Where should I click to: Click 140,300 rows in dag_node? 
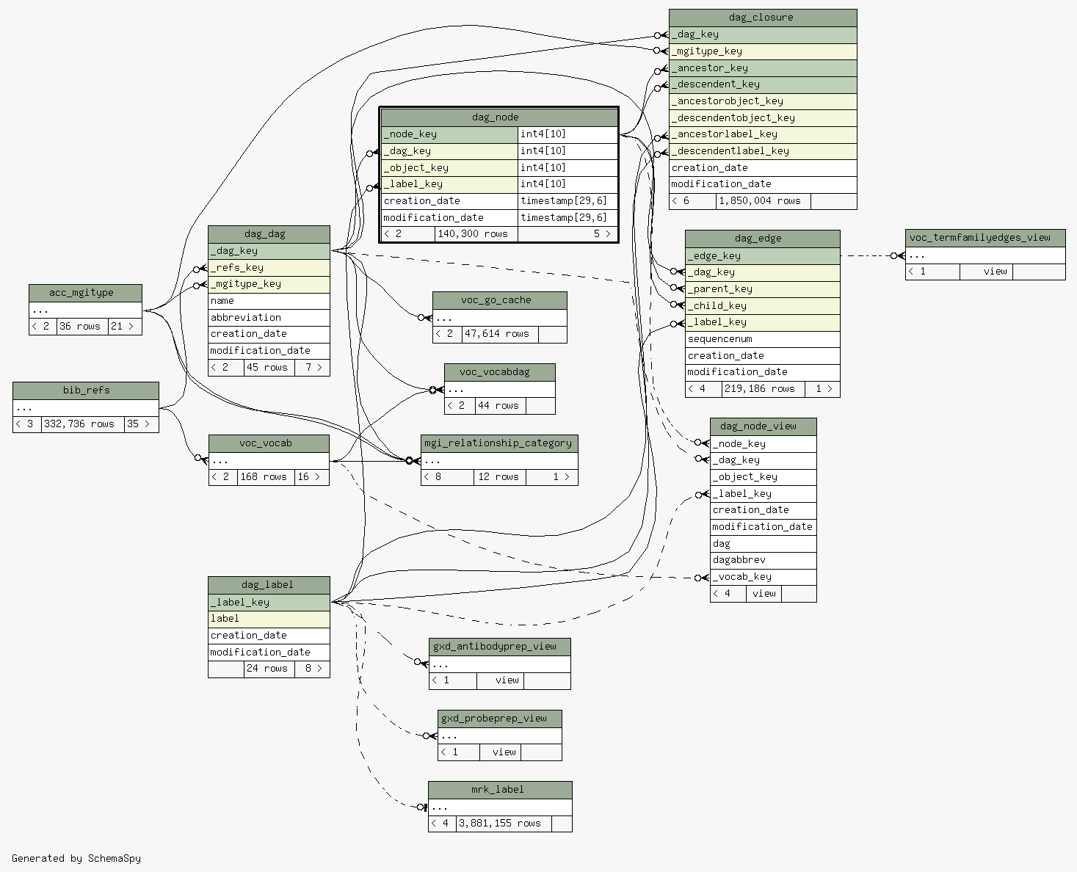pos(476,234)
